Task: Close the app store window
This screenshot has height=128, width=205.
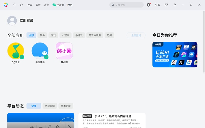Action: tap(199, 5)
